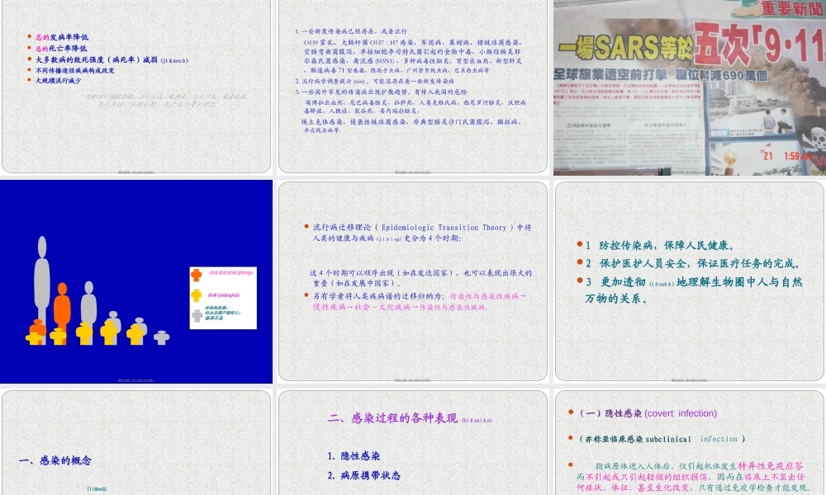Open the SARS newspaper slide
Screen dimensions: 826x495
tap(690, 88)
